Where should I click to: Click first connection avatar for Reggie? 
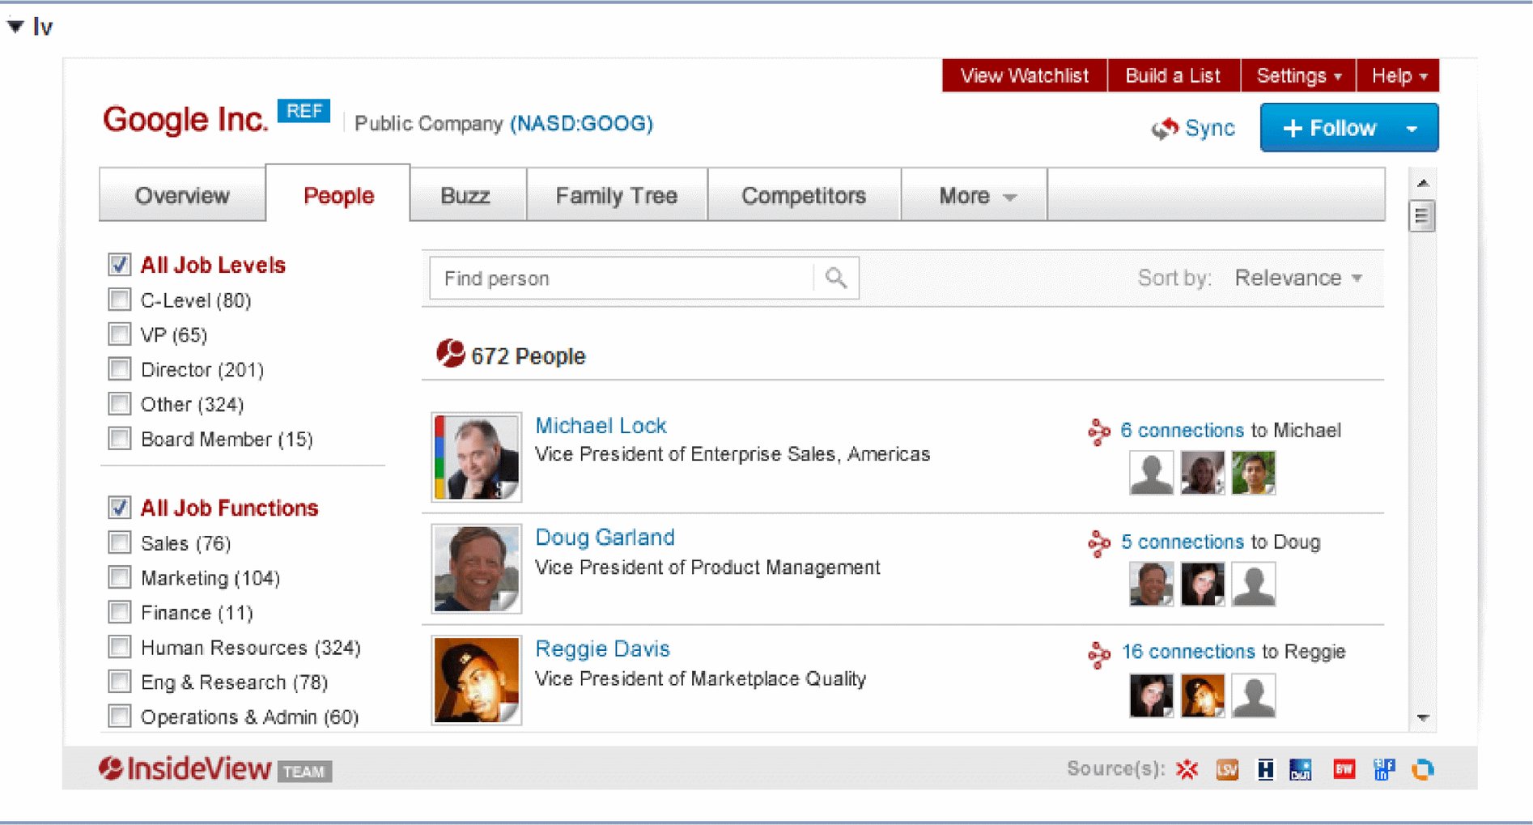(1151, 695)
